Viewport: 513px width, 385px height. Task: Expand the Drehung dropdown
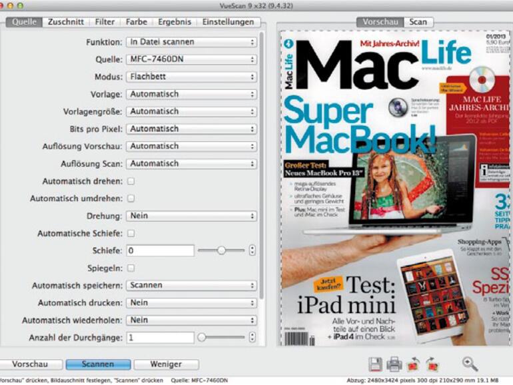click(x=191, y=216)
